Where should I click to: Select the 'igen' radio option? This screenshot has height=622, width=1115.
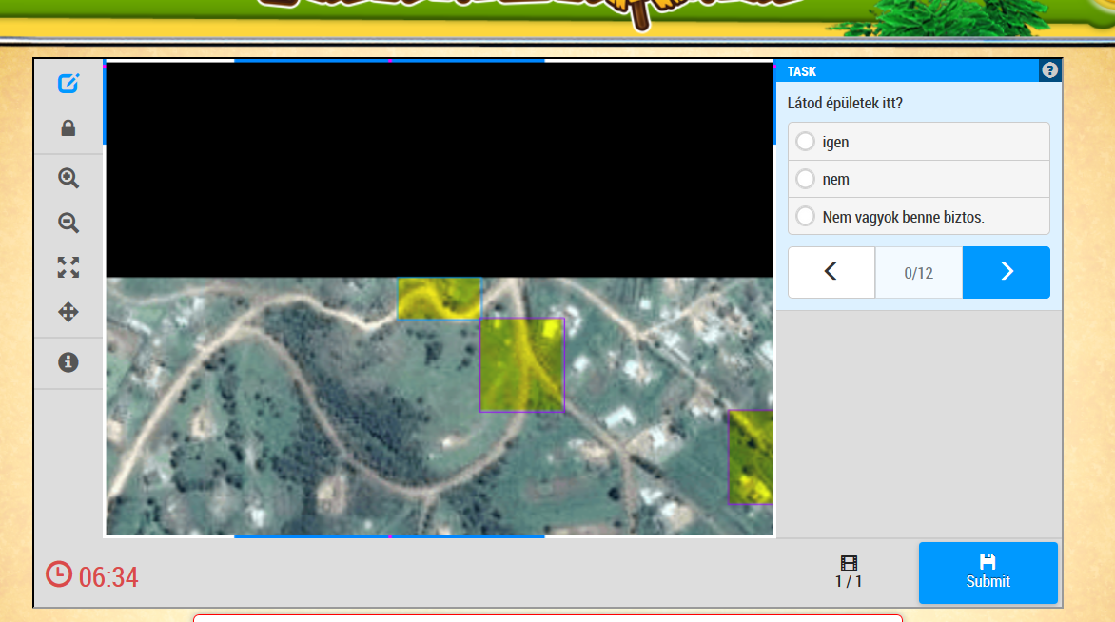(x=806, y=142)
